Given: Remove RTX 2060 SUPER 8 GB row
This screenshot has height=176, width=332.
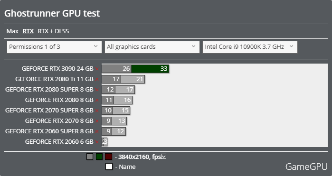Looking at the screenshot, I should pyautogui.click(x=97, y=131).
